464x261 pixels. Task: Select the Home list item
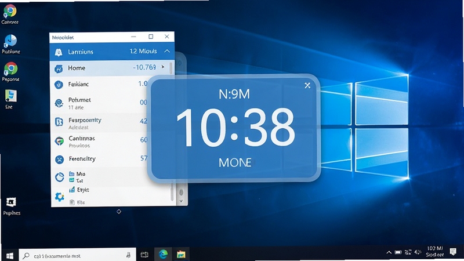(x=111, y=68)
